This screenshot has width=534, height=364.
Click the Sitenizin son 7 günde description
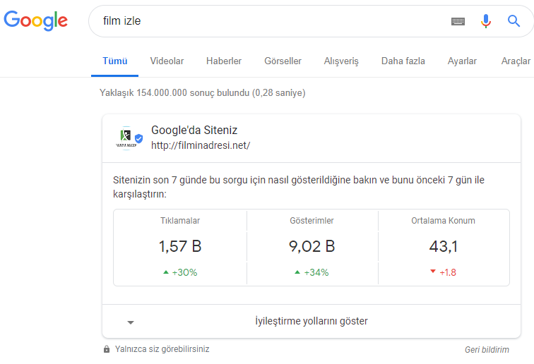click(x=299, y=187)
